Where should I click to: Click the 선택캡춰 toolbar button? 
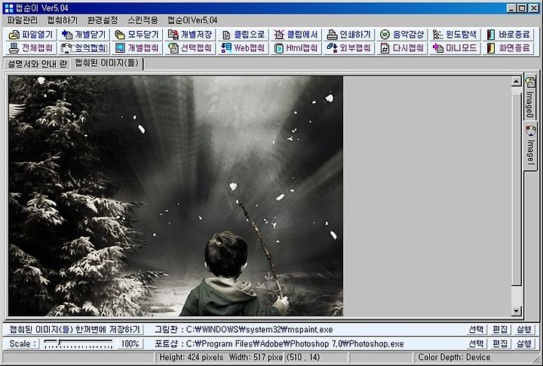[x=190, y=48]
